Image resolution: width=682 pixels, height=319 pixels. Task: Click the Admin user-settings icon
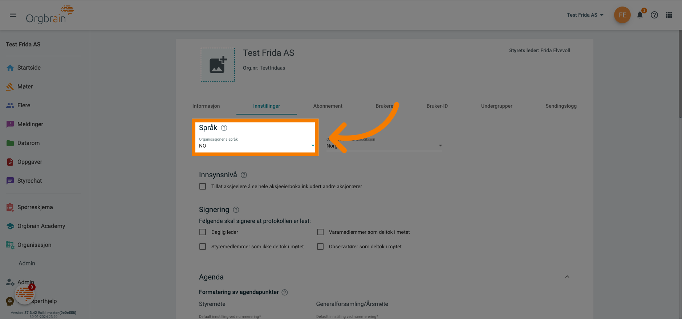tap(10, 282)
